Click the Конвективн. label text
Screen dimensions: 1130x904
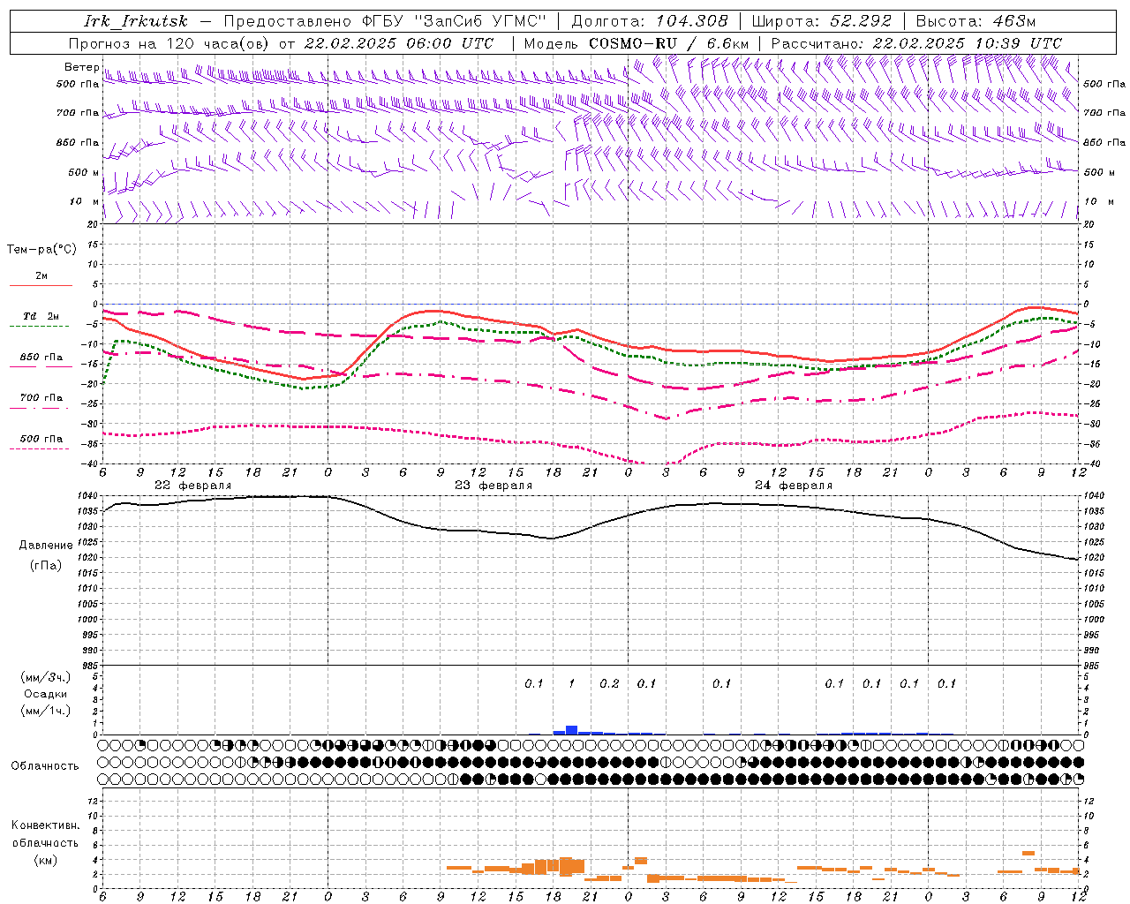45,825
